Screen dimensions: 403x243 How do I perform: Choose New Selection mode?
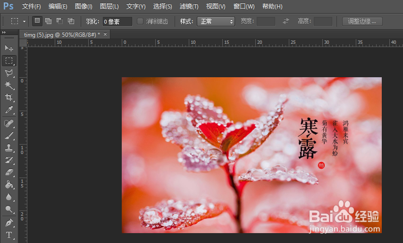37,21
